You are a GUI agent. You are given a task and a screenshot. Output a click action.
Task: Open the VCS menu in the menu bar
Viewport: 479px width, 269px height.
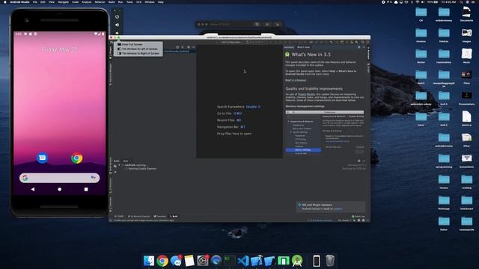[x=138, y=2]
